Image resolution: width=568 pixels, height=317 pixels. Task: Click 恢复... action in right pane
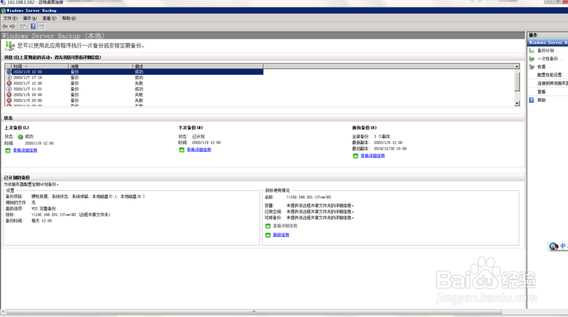click(544, 66)
